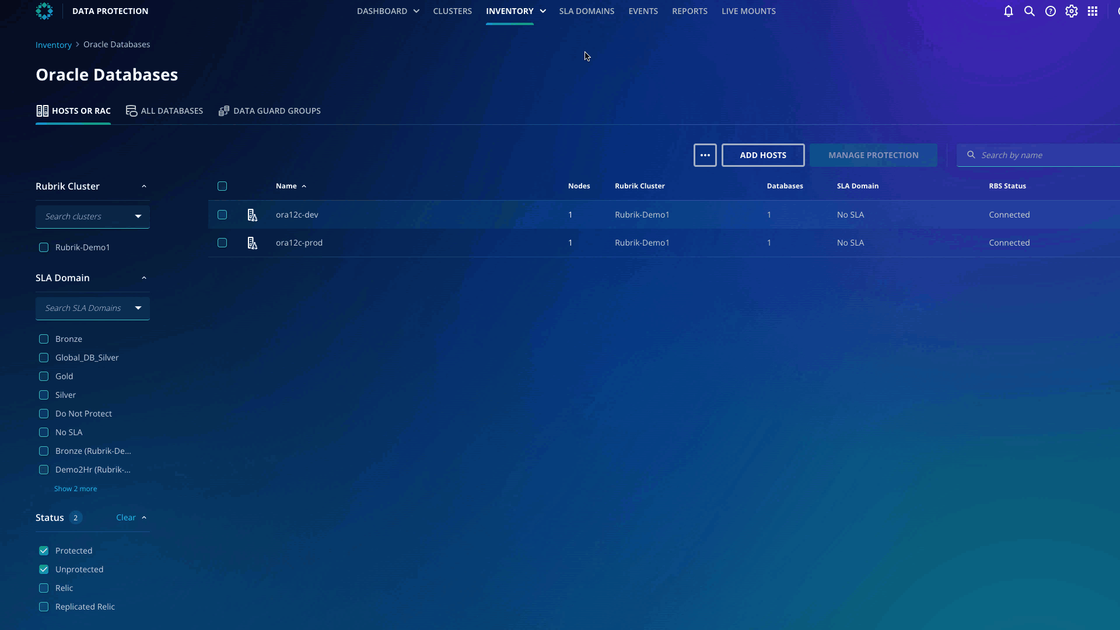Go to Clusters in top navigation

(x=453, y=11)
